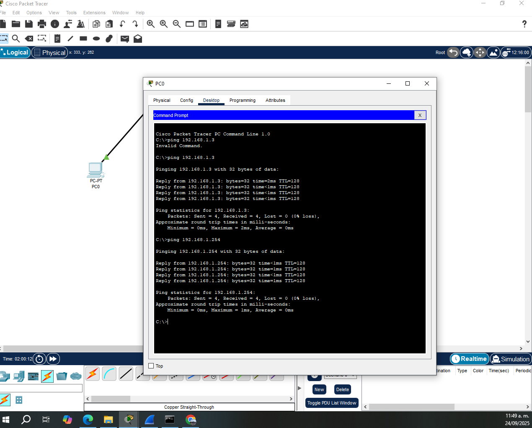532x428 pixels.
Task: Close the Command Prompt with X button
Action: (x=420, y=115)
